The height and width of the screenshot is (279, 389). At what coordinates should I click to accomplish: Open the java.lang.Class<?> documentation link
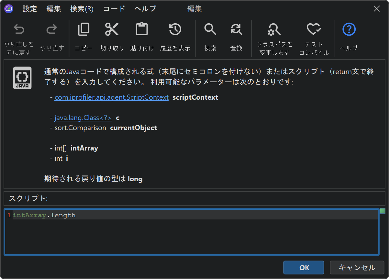83,118
